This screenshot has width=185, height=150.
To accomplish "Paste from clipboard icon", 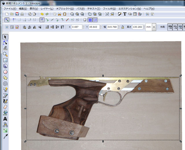I will click(65, 14).
